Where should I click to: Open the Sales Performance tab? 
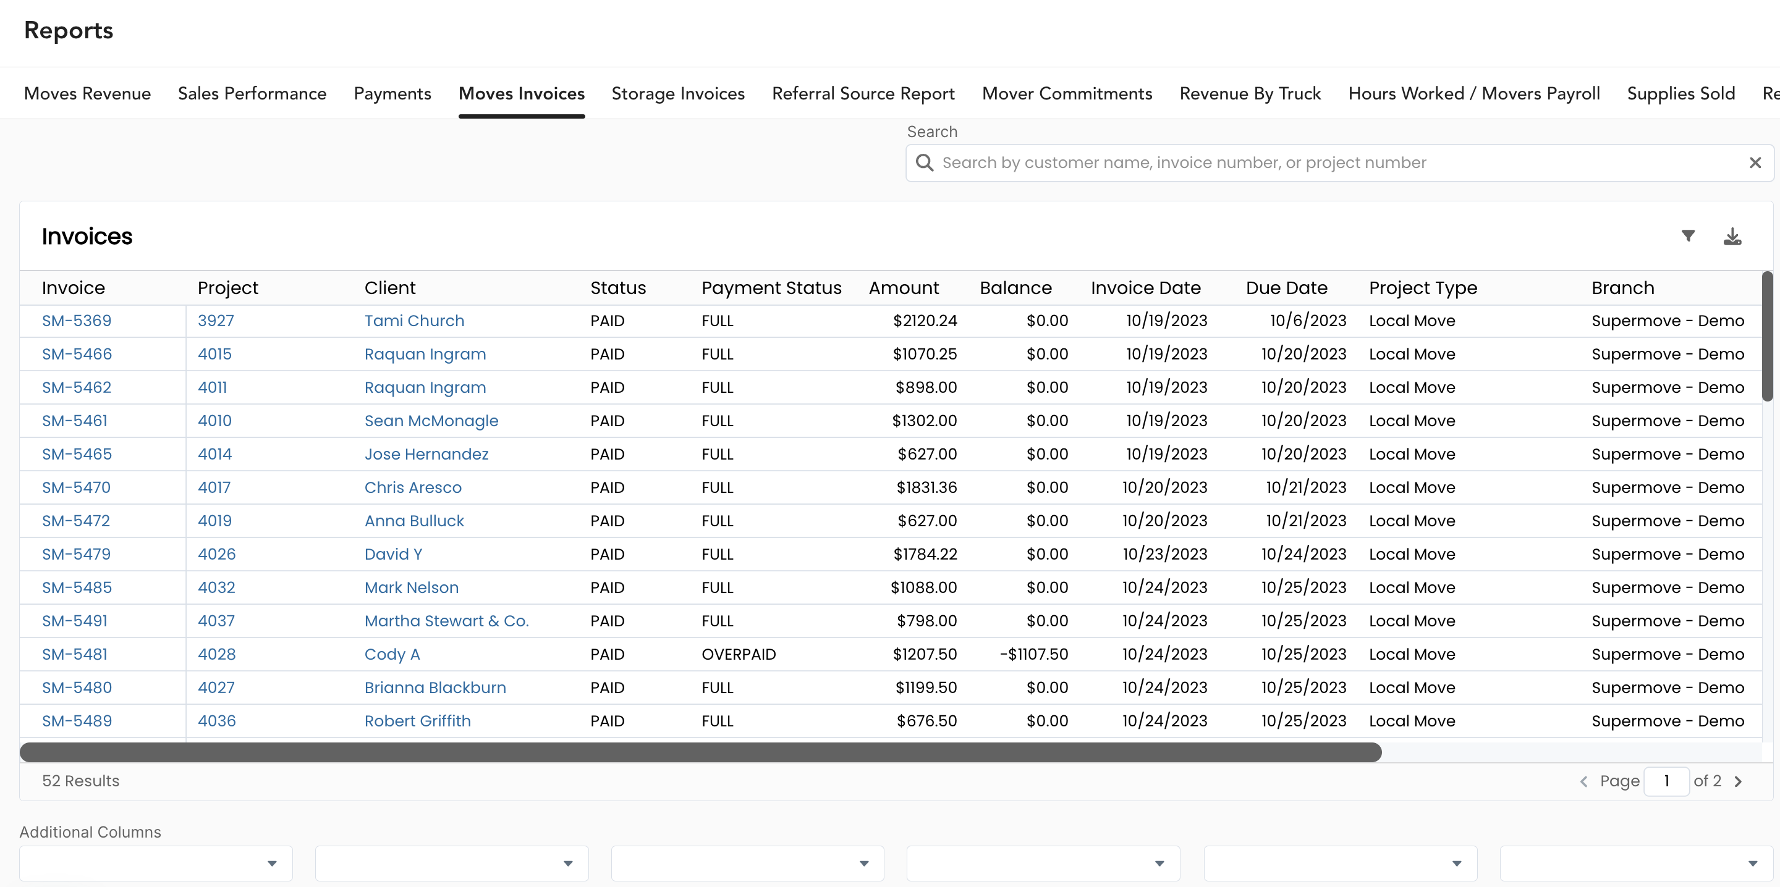point(252,93)
